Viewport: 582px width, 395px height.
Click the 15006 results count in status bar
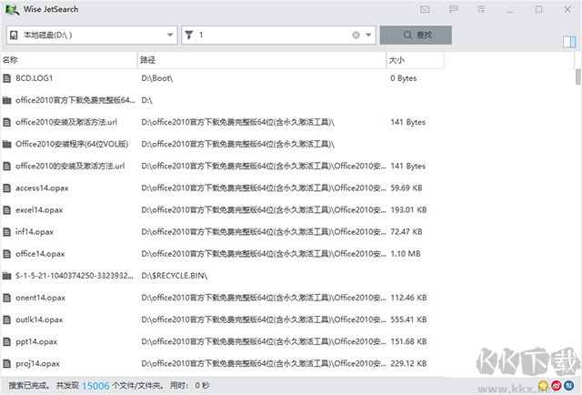click(x=95, y=386)
